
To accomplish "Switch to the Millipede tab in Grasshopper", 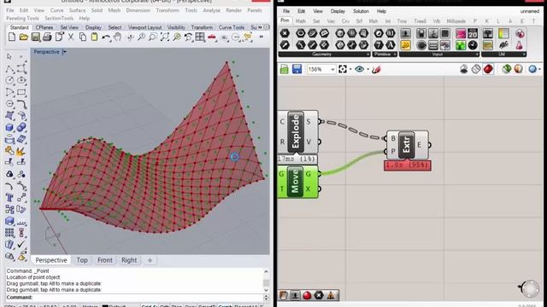I will pyautogui.click(x=456, y=21).
